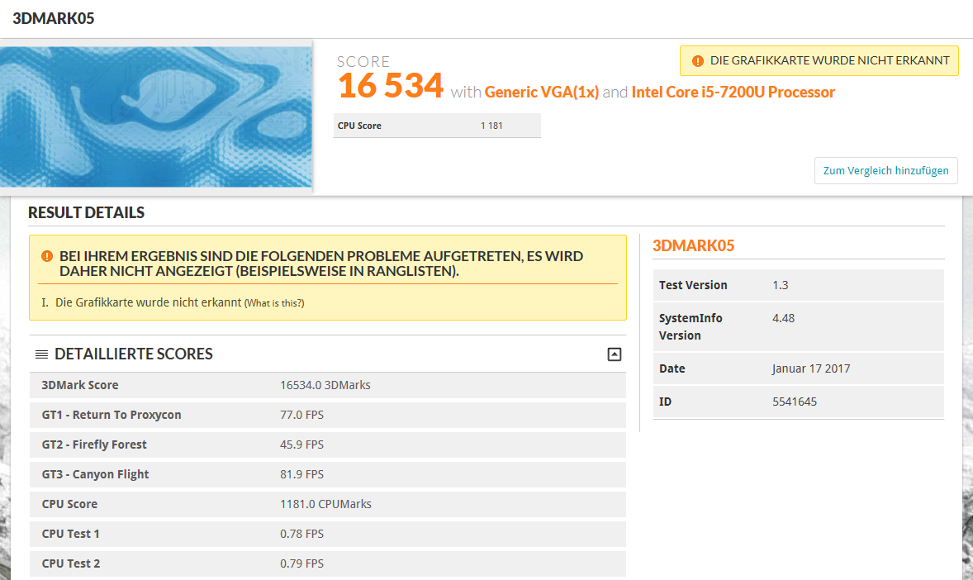Click warning icon beside problem notice heading

(x=46, y=256)
